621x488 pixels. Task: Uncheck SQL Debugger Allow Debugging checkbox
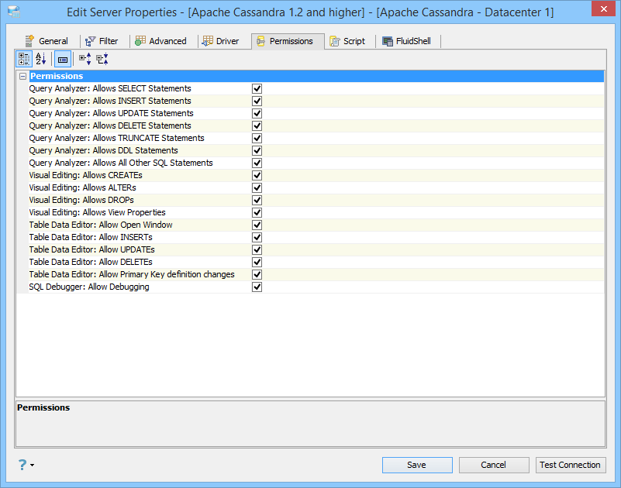click(257, 287)
